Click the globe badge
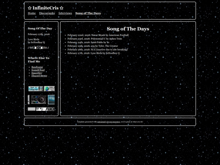This screenshot has height=165, width=220. point(49,89)
